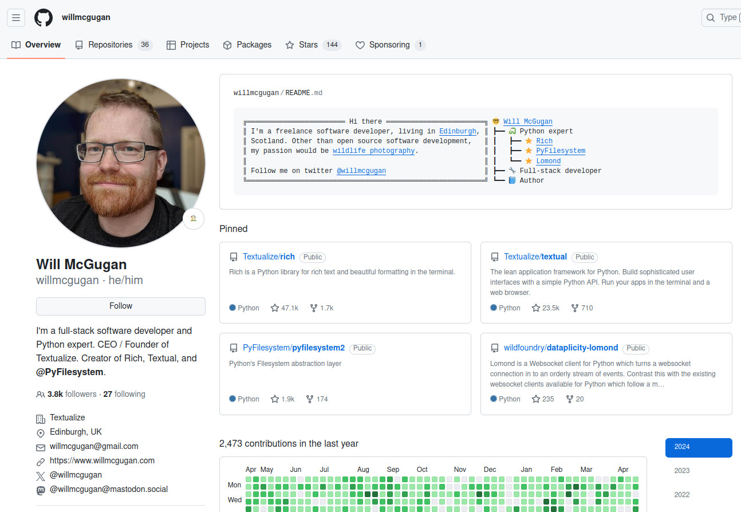Image resolution: width=741 pixels, height=512 pixels.
Task: Click the fork icon on dataplicity-lomond card
Action: 570,399
